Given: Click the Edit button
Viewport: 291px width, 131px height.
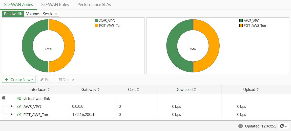Looking at the screenshot, I should pyautogui.click(x=46, y=80).
